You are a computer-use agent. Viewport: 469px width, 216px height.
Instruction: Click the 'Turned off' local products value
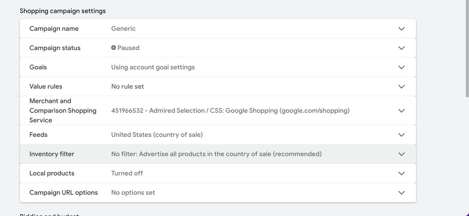click(127, 174)
